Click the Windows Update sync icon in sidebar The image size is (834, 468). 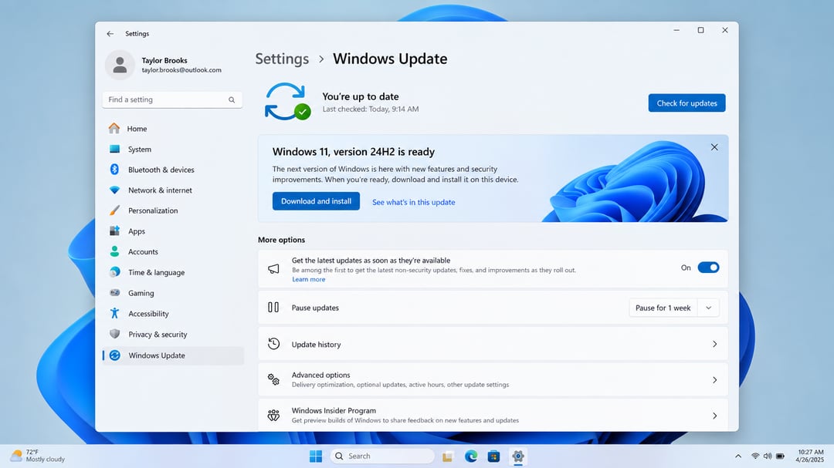[114, 355]
